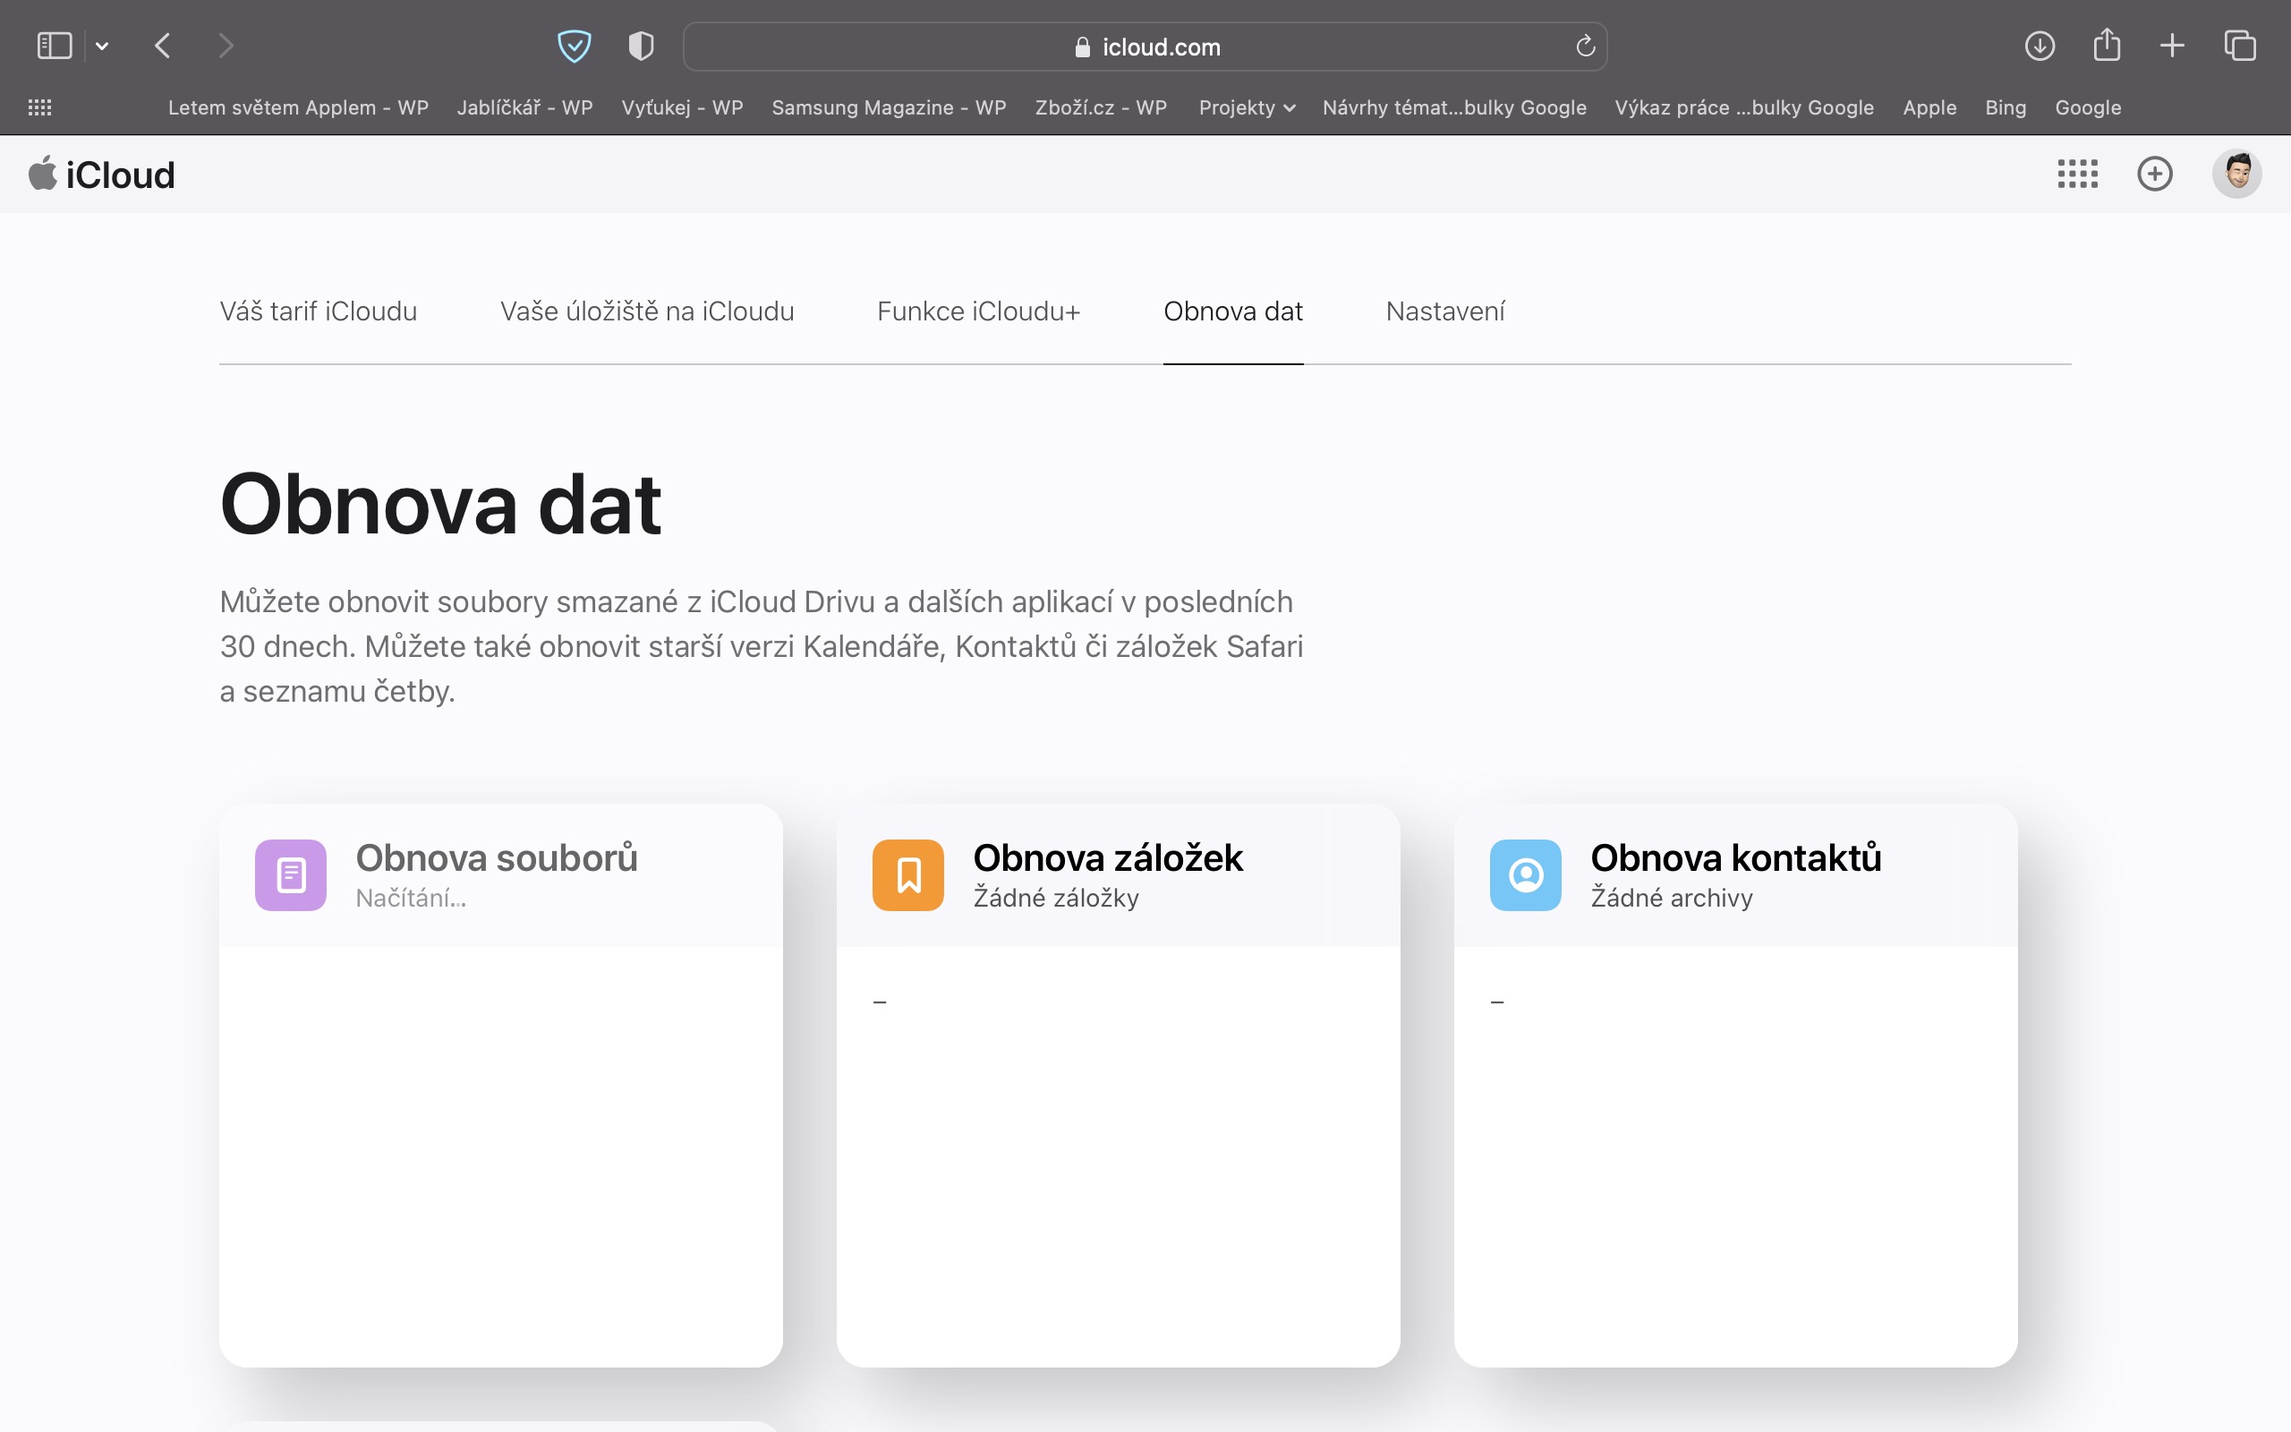This screenshot has height=1432, width=2291.
Task: Switch to the Nastavení tab
Action: pyautogui.click(x=1444, y=311)
